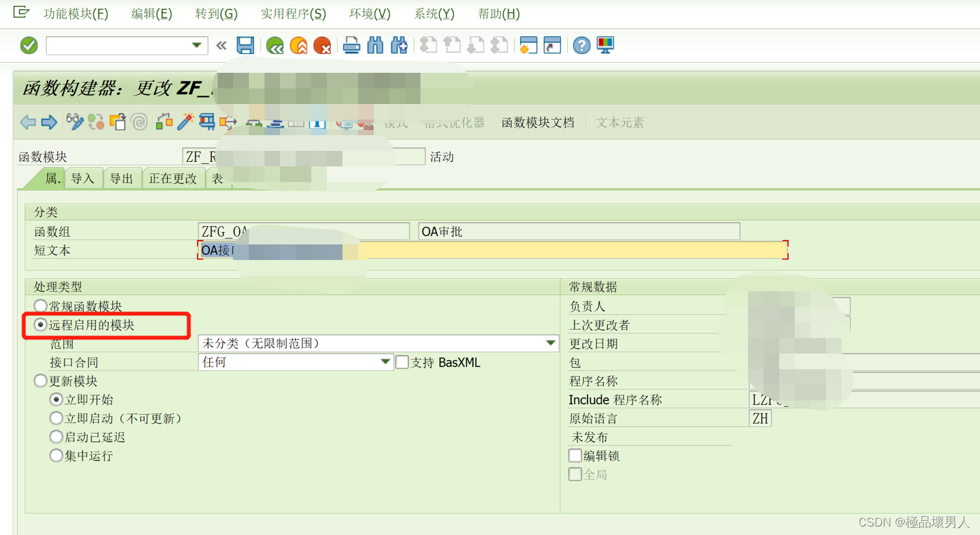Click the red Cancel icon
980x535 pixels.
(x=322, y=46)
